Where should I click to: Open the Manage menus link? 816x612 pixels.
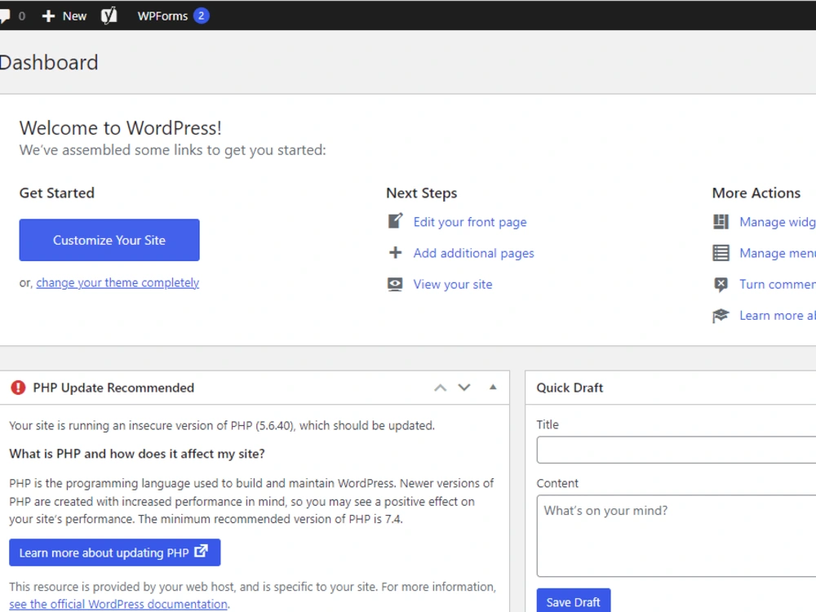(x=778, y=254)
